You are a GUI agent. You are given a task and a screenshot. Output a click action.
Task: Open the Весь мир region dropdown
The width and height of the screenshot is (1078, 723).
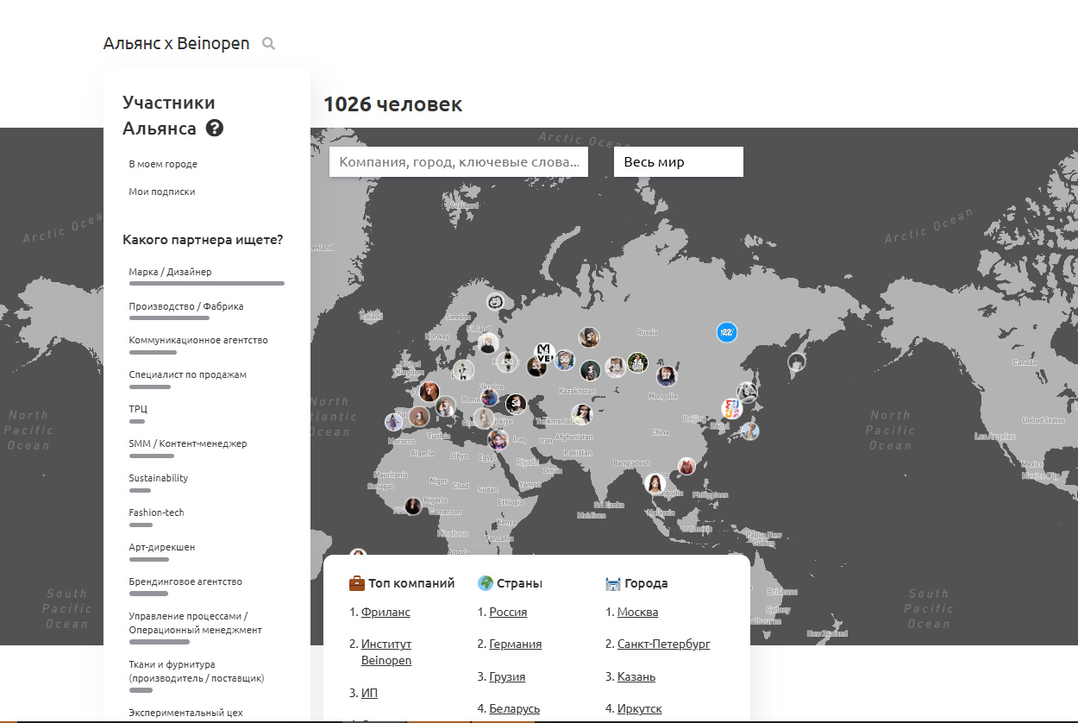(678, 162)
